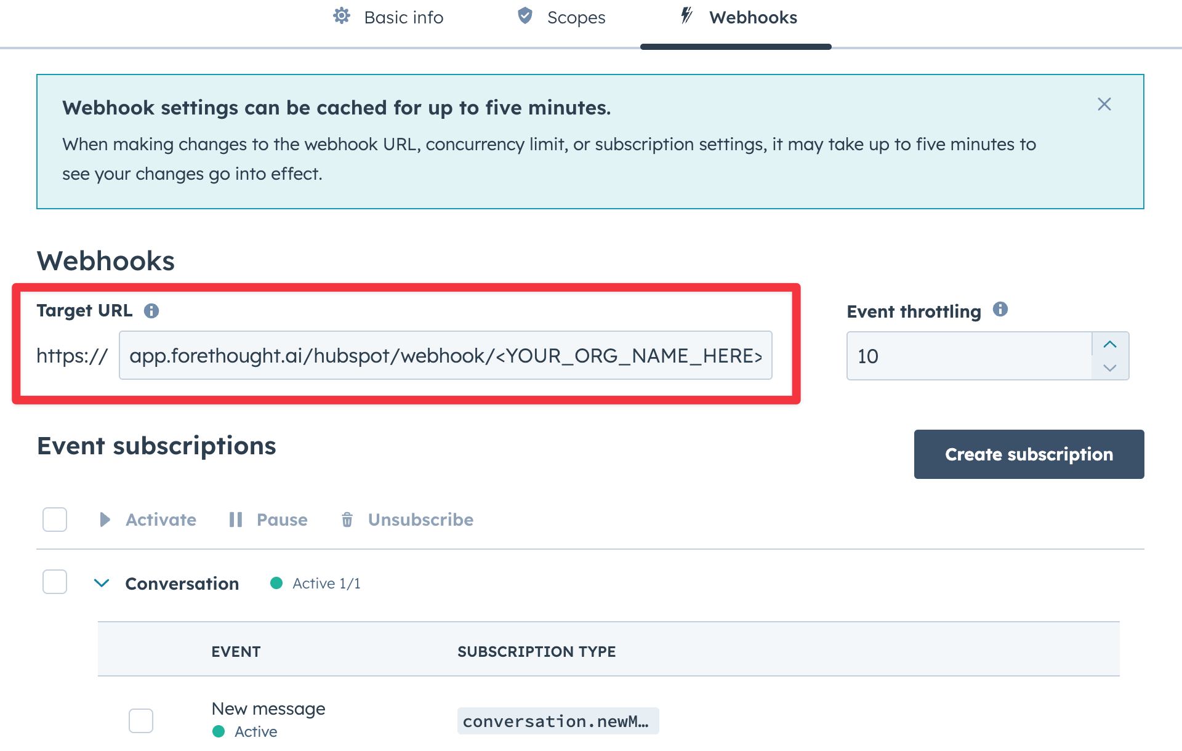Viewport: 1182px width, 751px height.
Task: Click the Target URL info icon
Action: [x=151, y=311]
